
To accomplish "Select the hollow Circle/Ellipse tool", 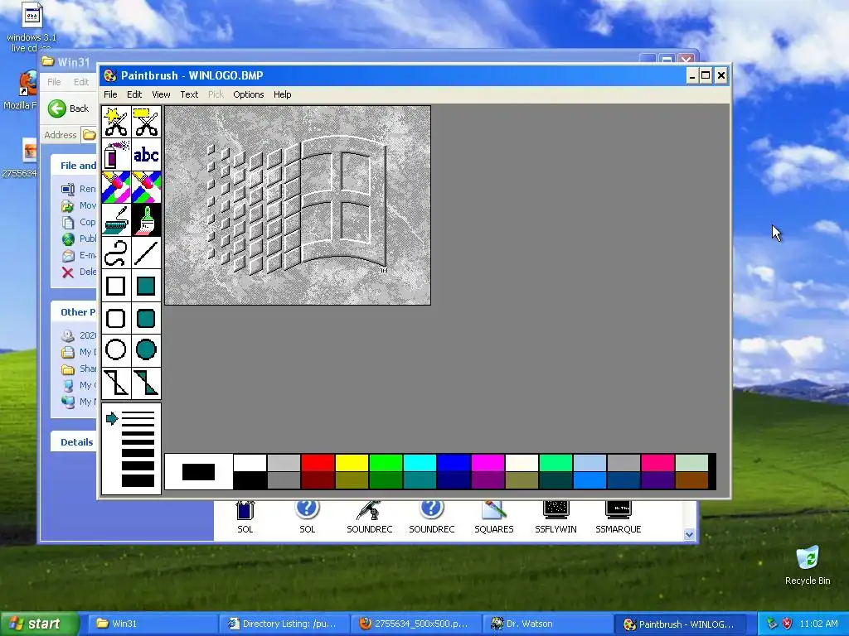I will tap(116, 350).
